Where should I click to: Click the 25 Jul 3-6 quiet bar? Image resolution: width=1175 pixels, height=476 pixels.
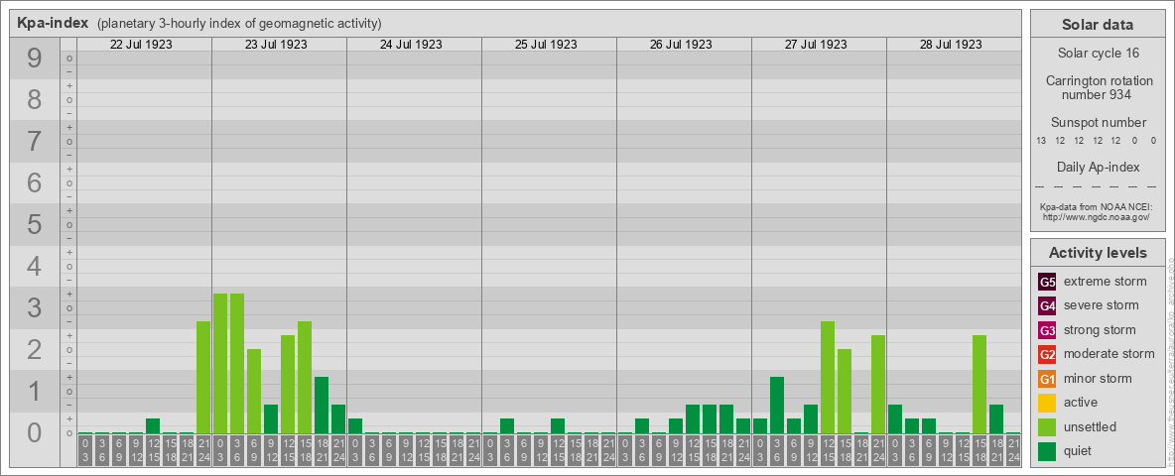pyautogui.click(x=506, y=426)
